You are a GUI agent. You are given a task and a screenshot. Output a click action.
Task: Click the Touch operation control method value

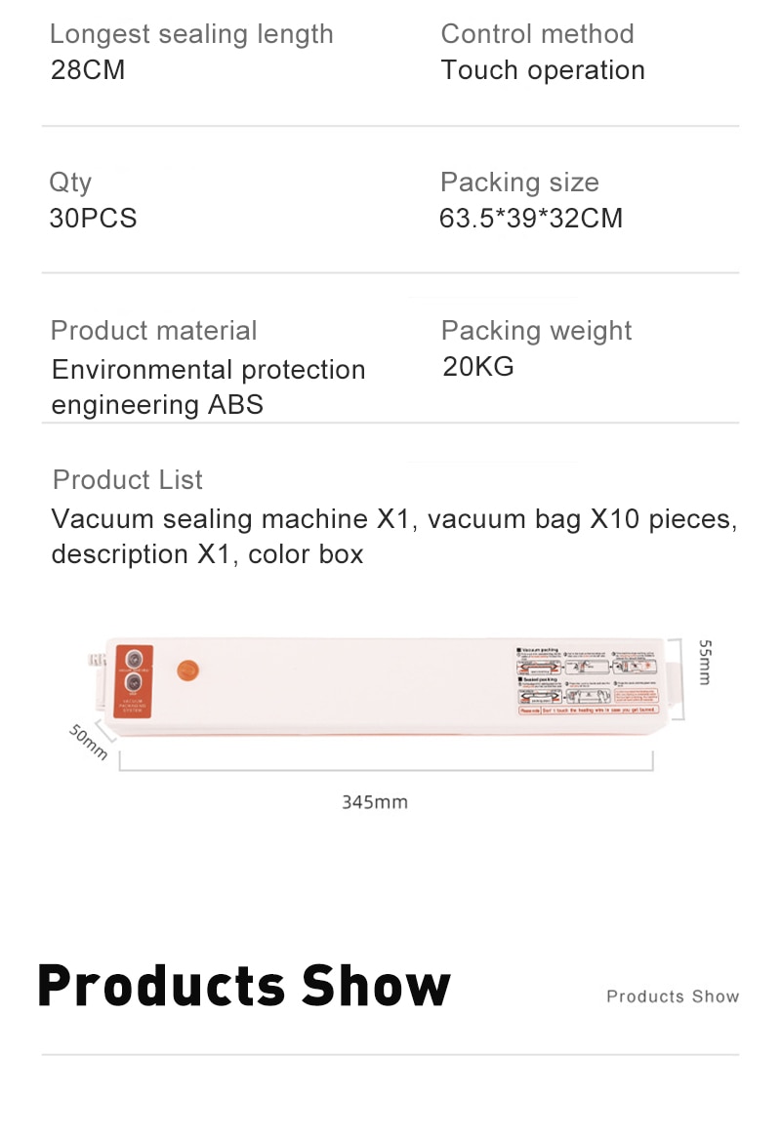[x=543, y=70]
